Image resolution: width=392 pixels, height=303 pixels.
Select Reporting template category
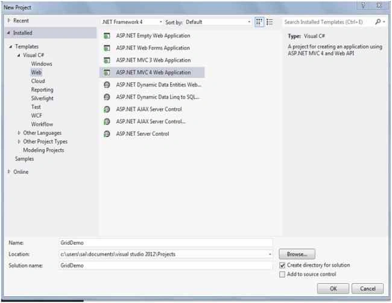click(42, 90)
